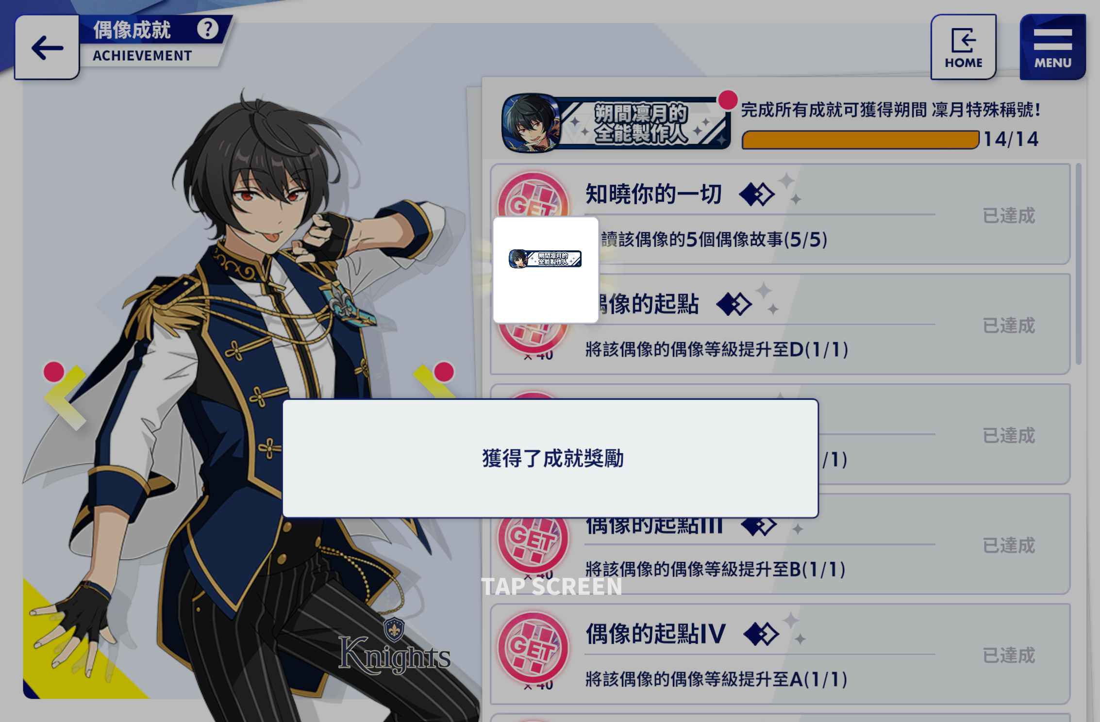
Task: Return to the HOME screen
Action: [x=963, y=47]
